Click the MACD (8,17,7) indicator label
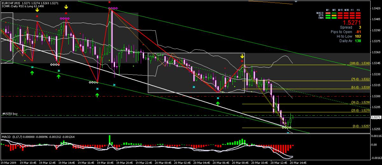Viewport: 382px width, 165px height. [x=11, y=136]
